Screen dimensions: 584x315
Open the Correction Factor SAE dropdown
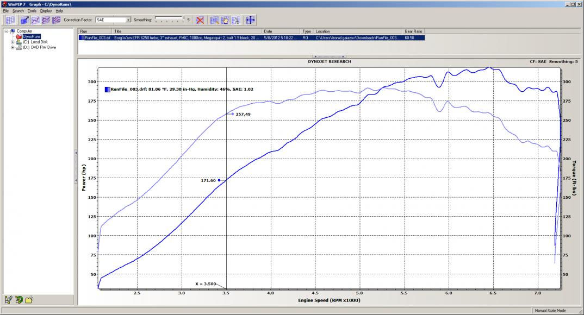pyautogui.click(x=128, y=20)
